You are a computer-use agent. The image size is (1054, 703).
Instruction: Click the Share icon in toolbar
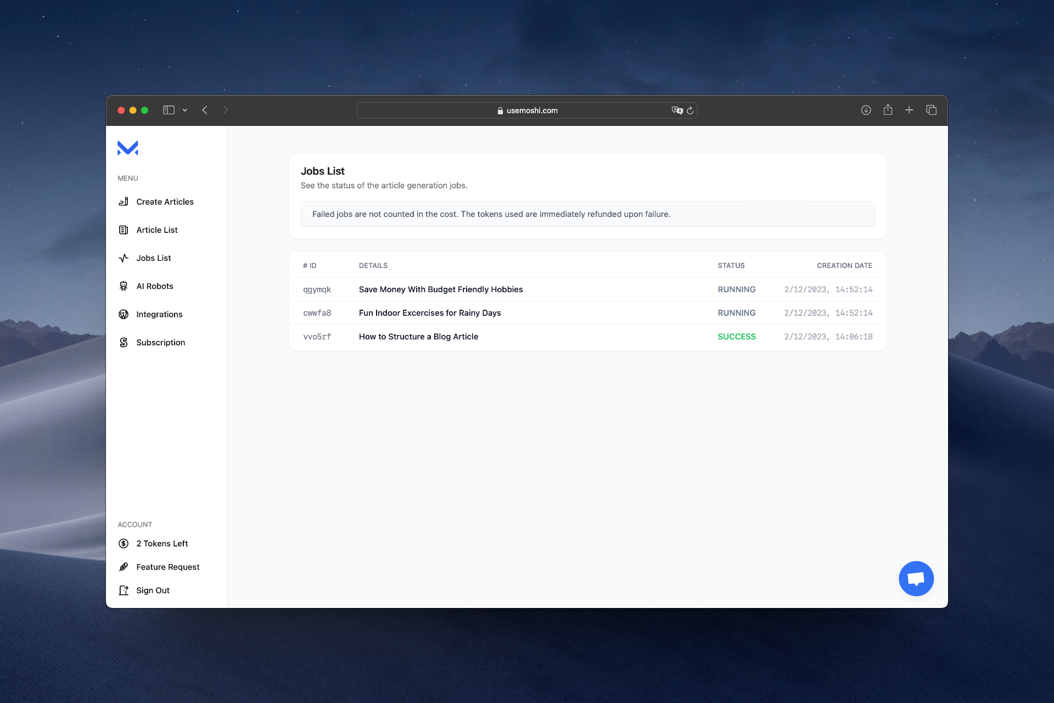click(888, 110)
